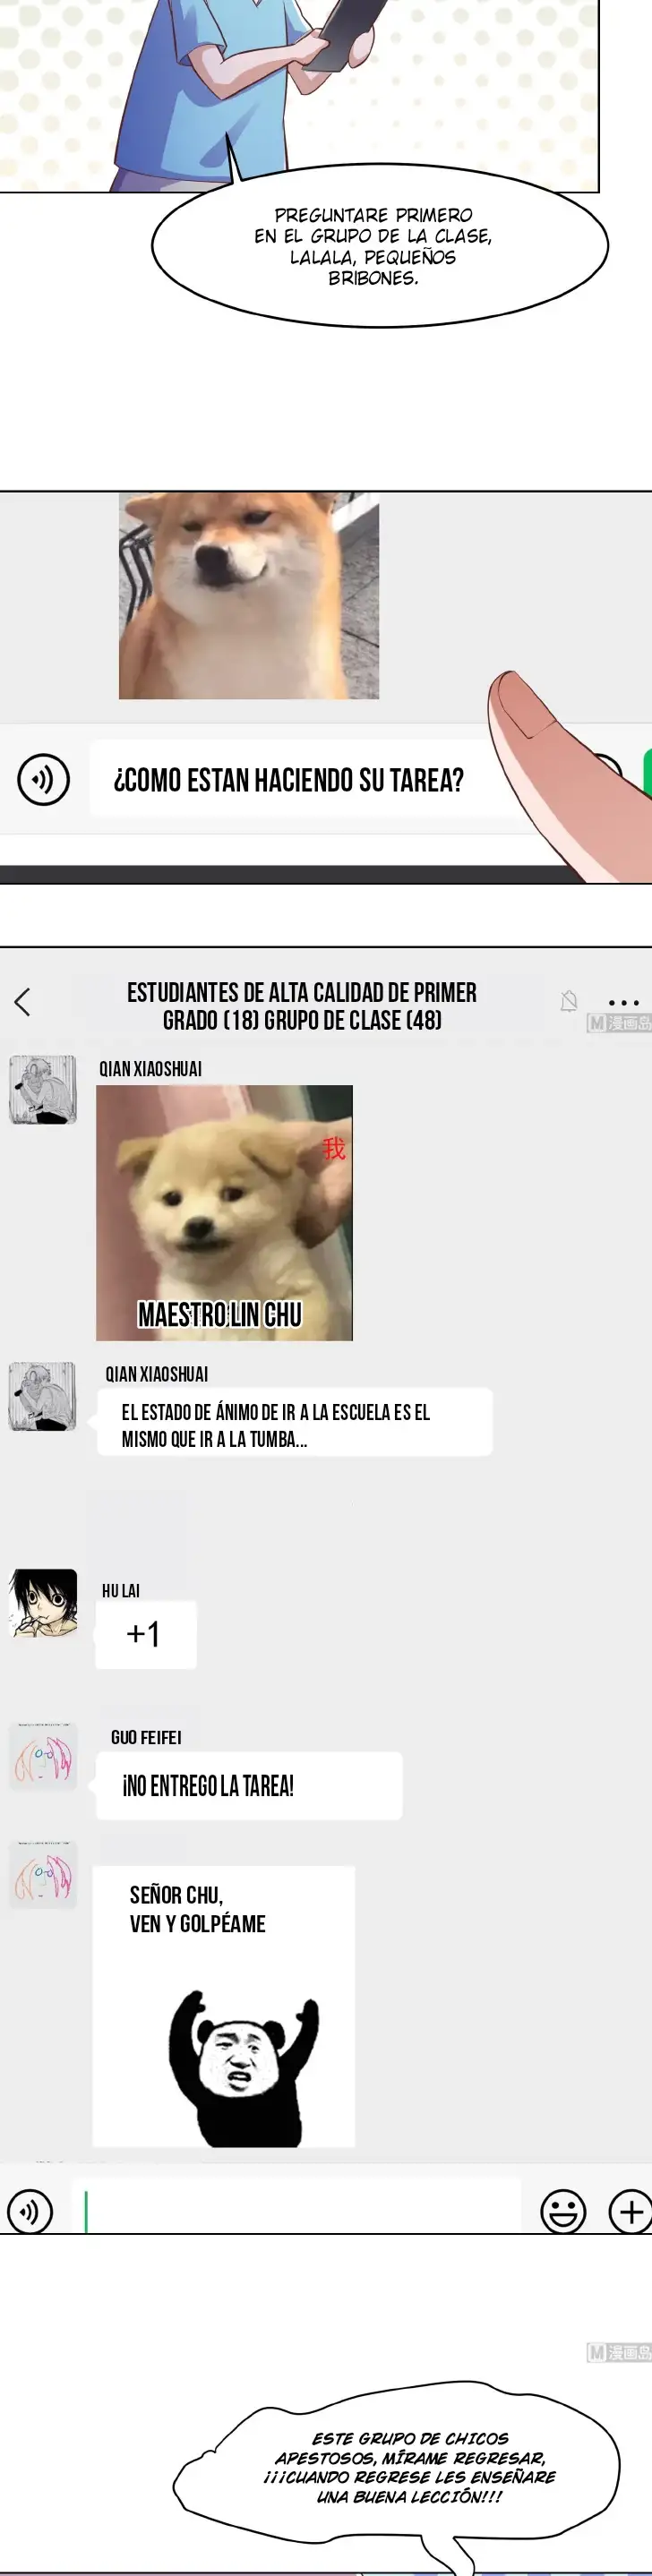
Task: Open the emoji smiley picker
Action: click(x=563, y=2211)
